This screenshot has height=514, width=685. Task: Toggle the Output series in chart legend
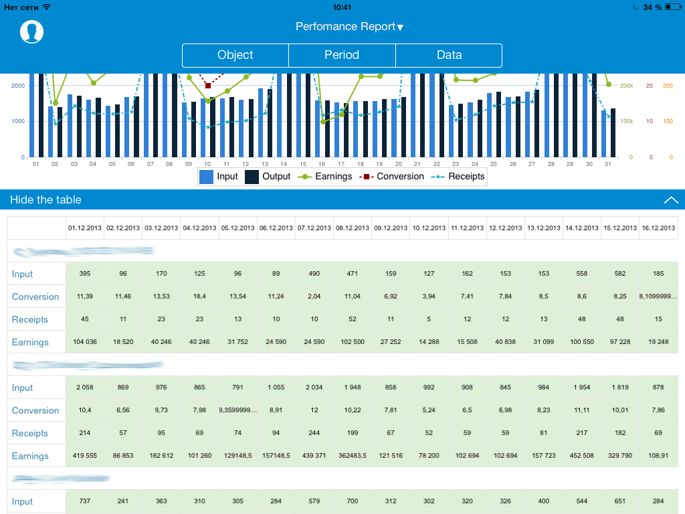(268, 177)
